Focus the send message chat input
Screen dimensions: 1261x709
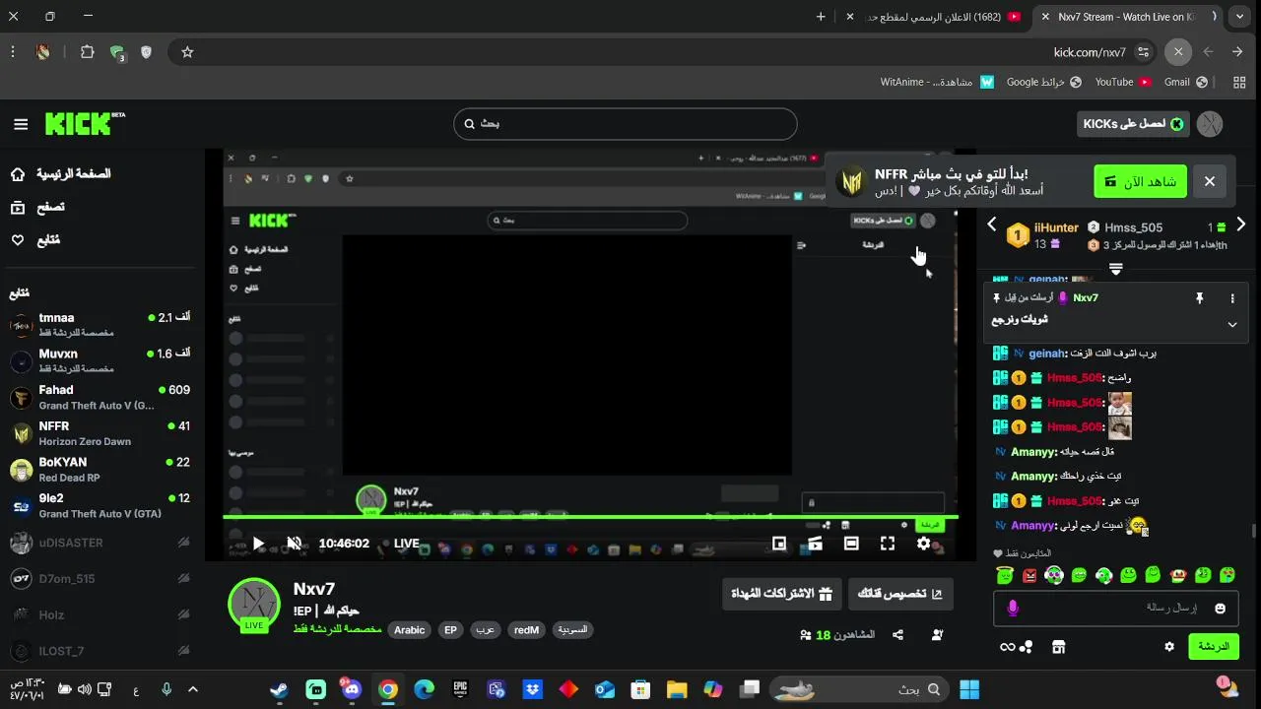tap(1116, 608)
